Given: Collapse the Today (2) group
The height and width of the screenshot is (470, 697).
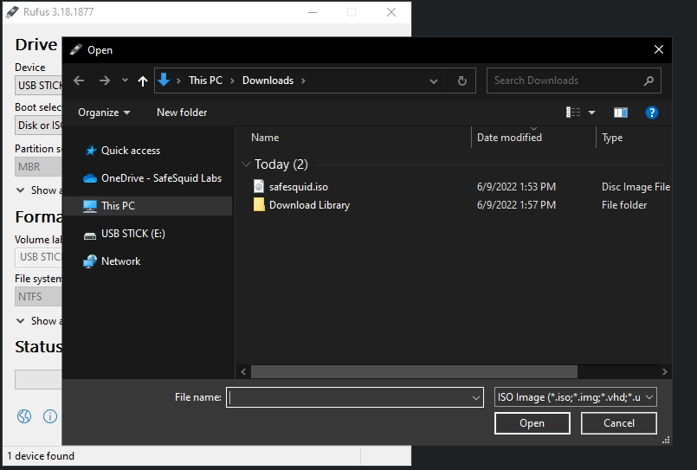Looking at the screenshot, I should [246, 164].
